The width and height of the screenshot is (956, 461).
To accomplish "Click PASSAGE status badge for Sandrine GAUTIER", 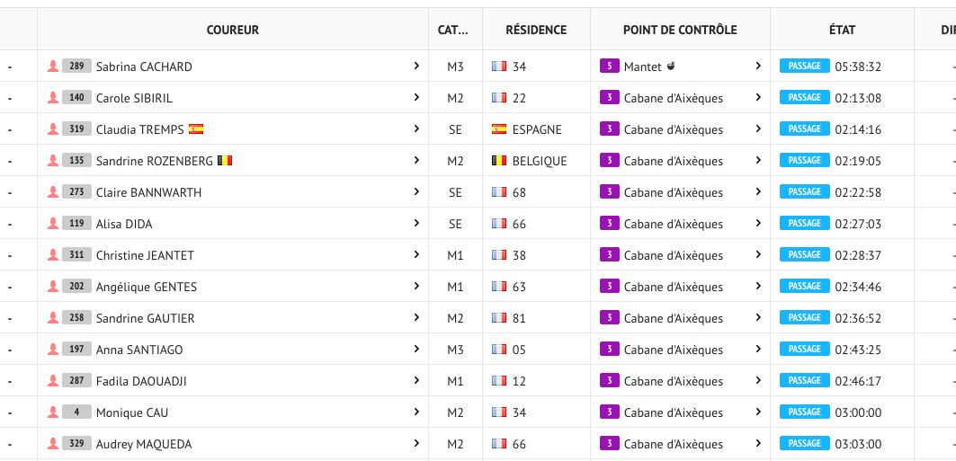I will (x=804, y=318).
